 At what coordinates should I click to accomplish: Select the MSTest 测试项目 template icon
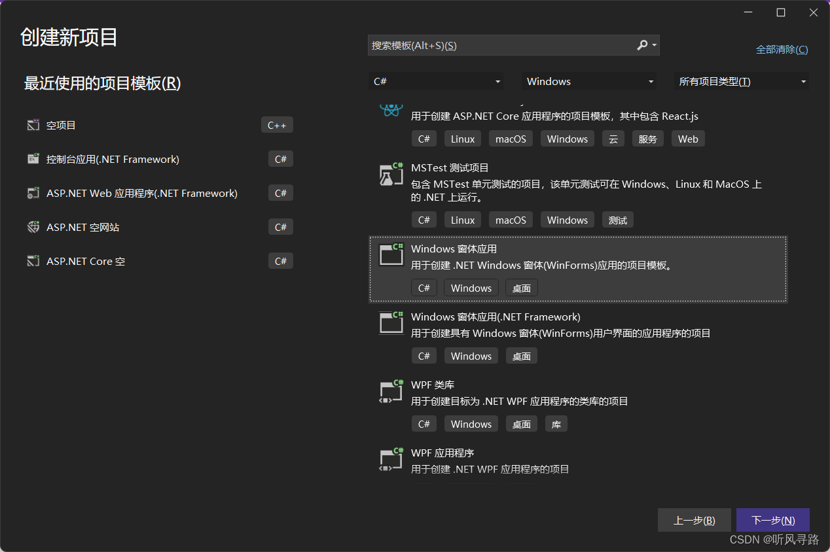(391, 174)
